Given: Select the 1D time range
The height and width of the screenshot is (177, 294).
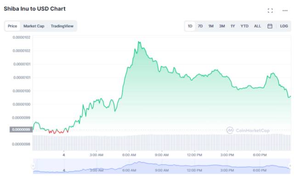Looking at the screenshot, I should (190, 26).
